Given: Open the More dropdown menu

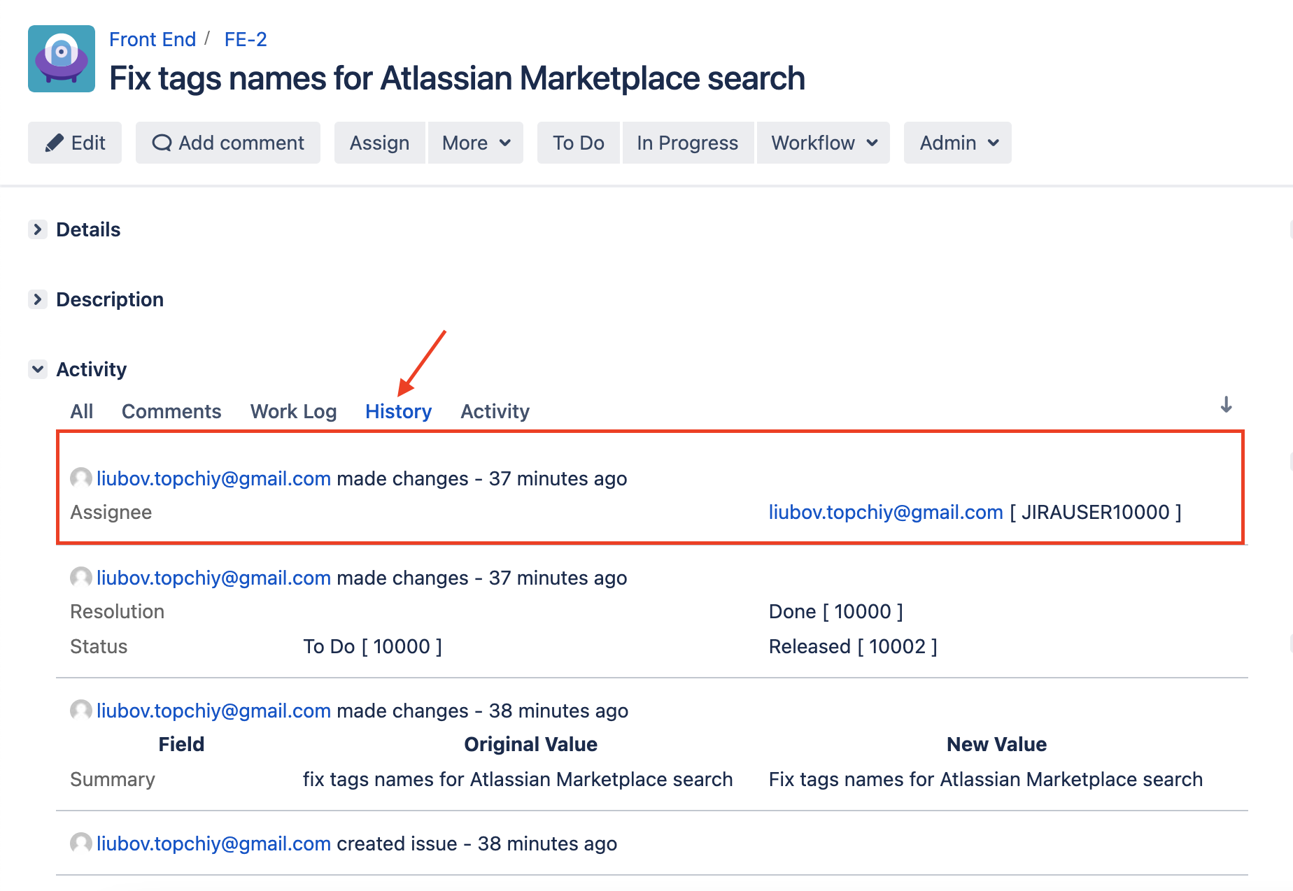Looking at the screenshot, I should coord(476,143).
